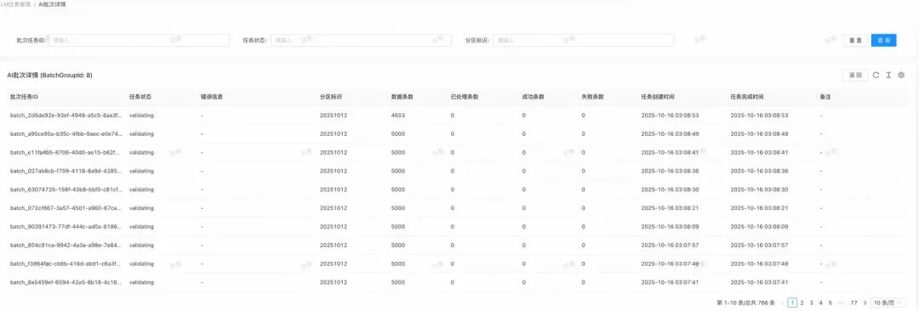Go to page 4 in pagination
This screenshot has height=311, width=919.
point(820,303)
